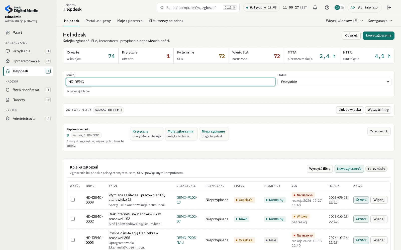The height and width of the screenshot is (250, 401).
Task: Open the help question mark icon
Action: click(327, 7)
